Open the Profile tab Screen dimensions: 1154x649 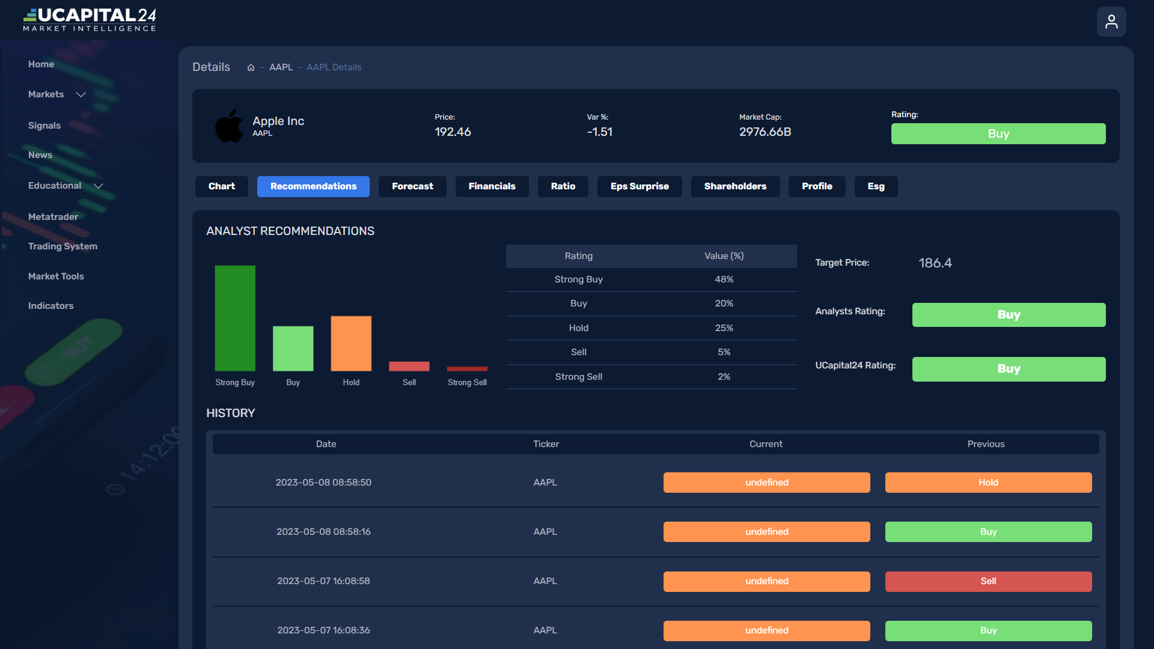[817, 186]
